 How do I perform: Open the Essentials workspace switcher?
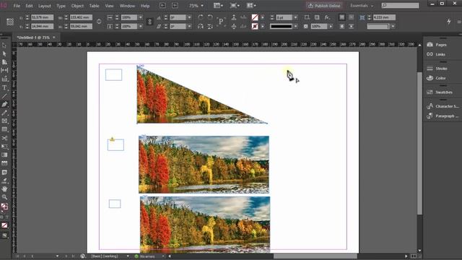tap(362, 6)
